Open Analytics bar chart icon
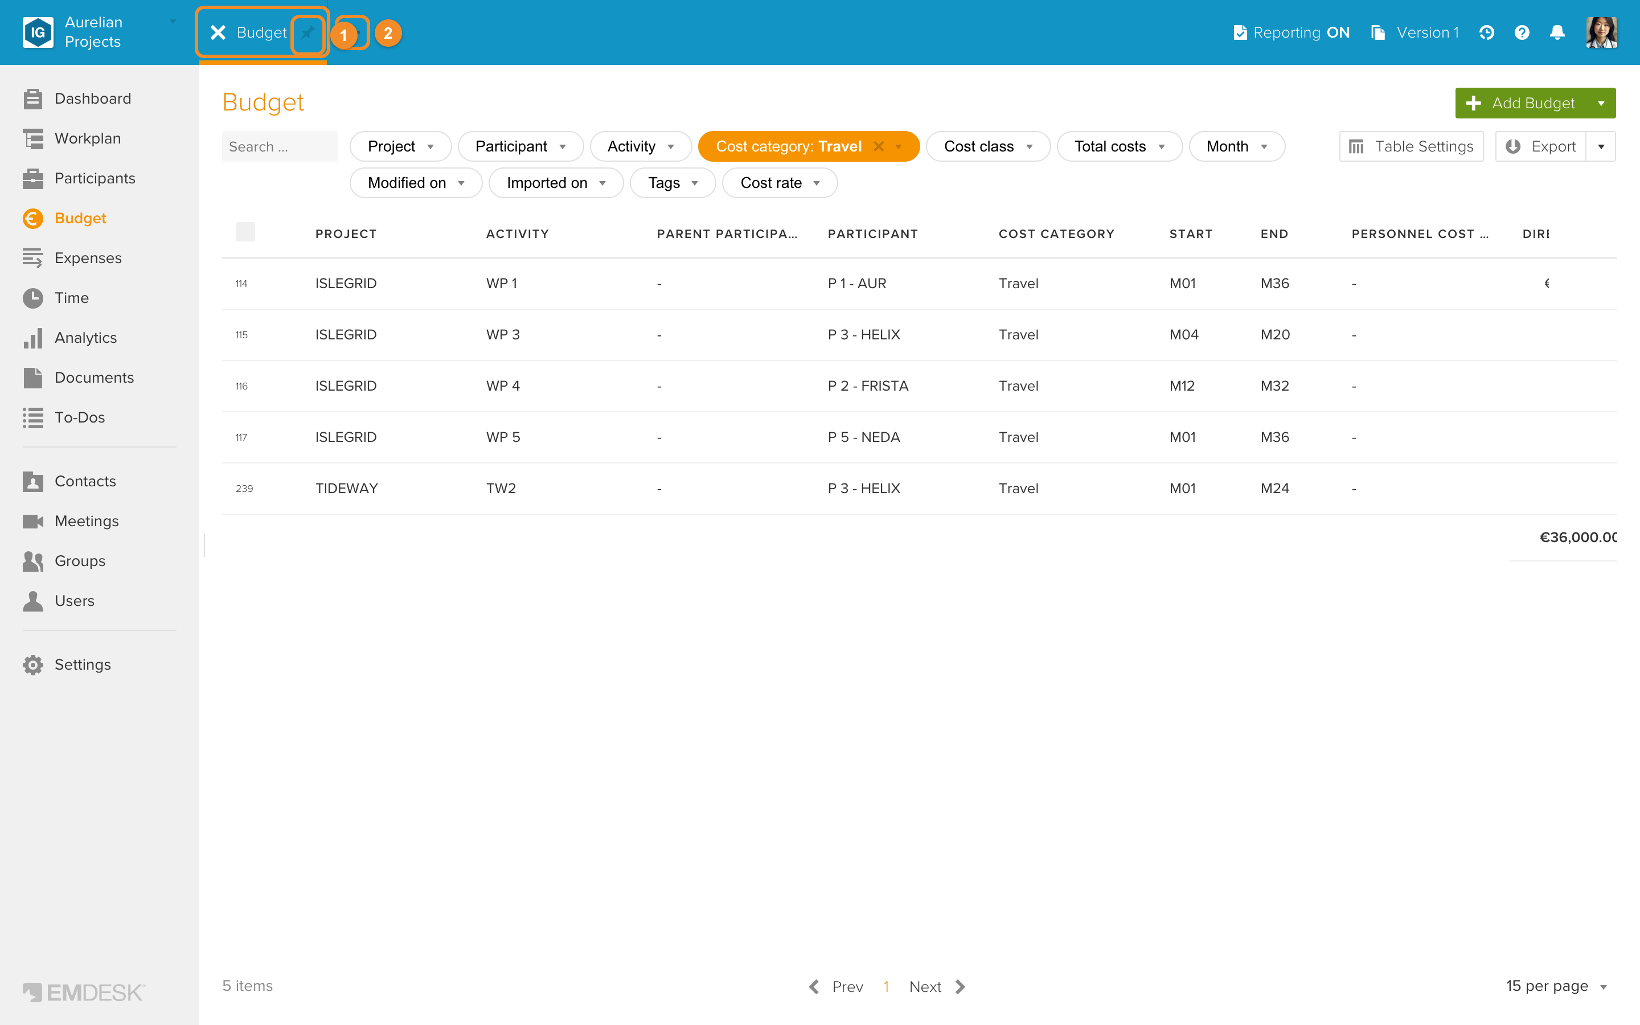 pos(32,338)
